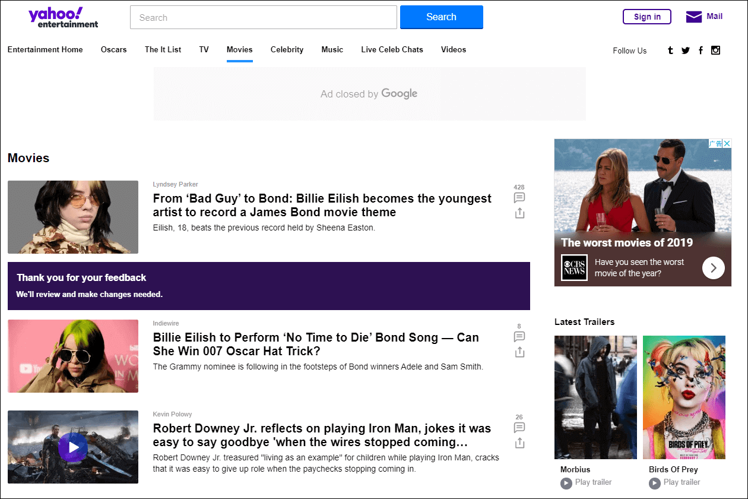The width and height of the screenshot is (748, 499).
Task: Select the Movies tab
Action: (x=240, y=50)
